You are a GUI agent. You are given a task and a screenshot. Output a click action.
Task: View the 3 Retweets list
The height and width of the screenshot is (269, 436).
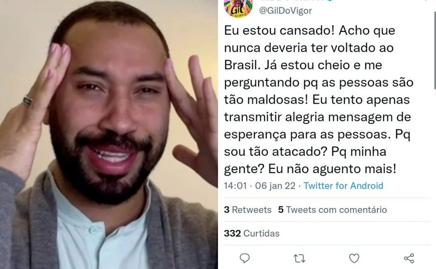pos(248,209)
